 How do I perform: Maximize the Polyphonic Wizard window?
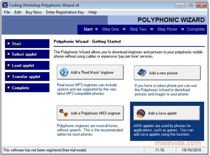191,5
